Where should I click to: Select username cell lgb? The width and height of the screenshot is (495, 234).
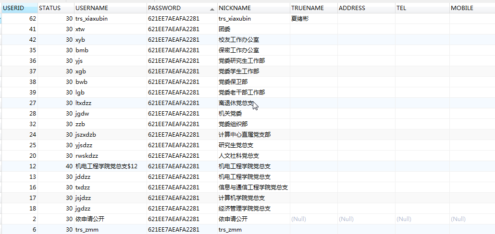coord(111,93)
